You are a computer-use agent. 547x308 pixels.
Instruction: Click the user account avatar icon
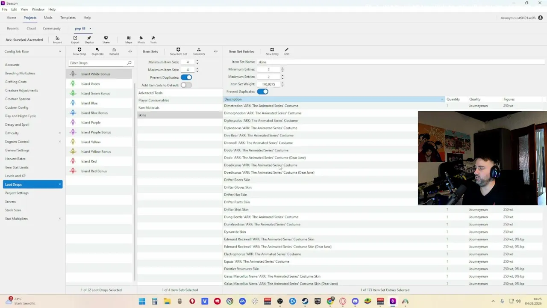(x=541, y=18)
